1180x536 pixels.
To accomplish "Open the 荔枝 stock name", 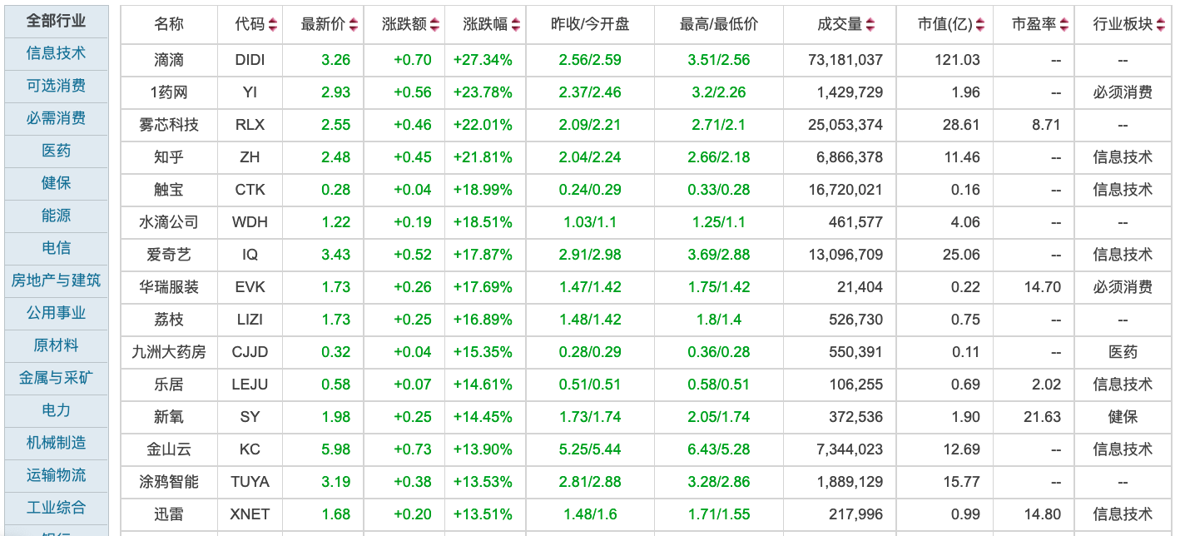I will coord(169,320).
